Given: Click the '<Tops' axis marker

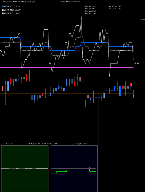Looking at the screenshot, I should click(142, 19).
